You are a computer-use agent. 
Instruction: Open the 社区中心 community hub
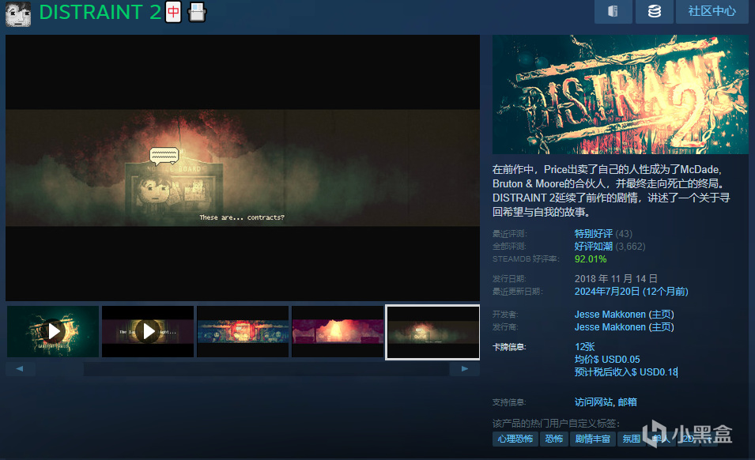pos(712,12)
